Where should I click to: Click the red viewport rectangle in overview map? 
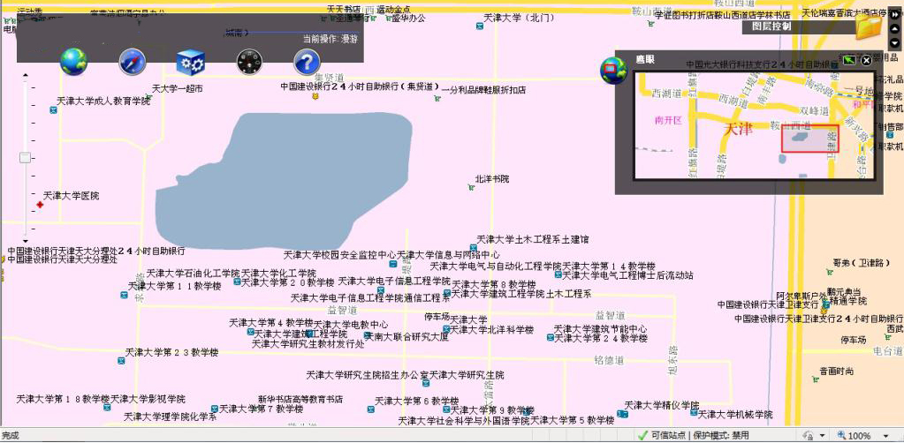pos(810,139)
